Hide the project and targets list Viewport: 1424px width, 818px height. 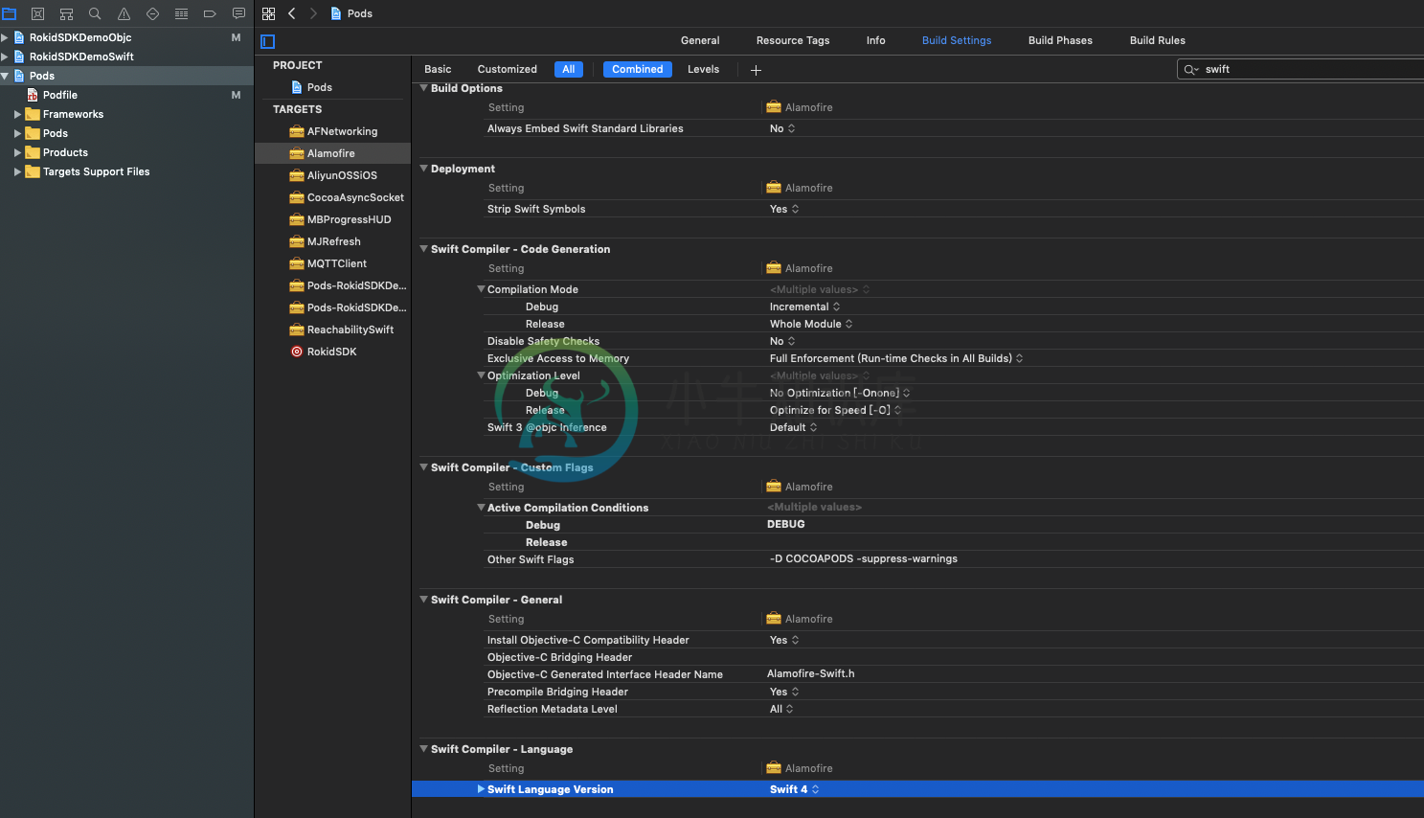pos(268,41)
